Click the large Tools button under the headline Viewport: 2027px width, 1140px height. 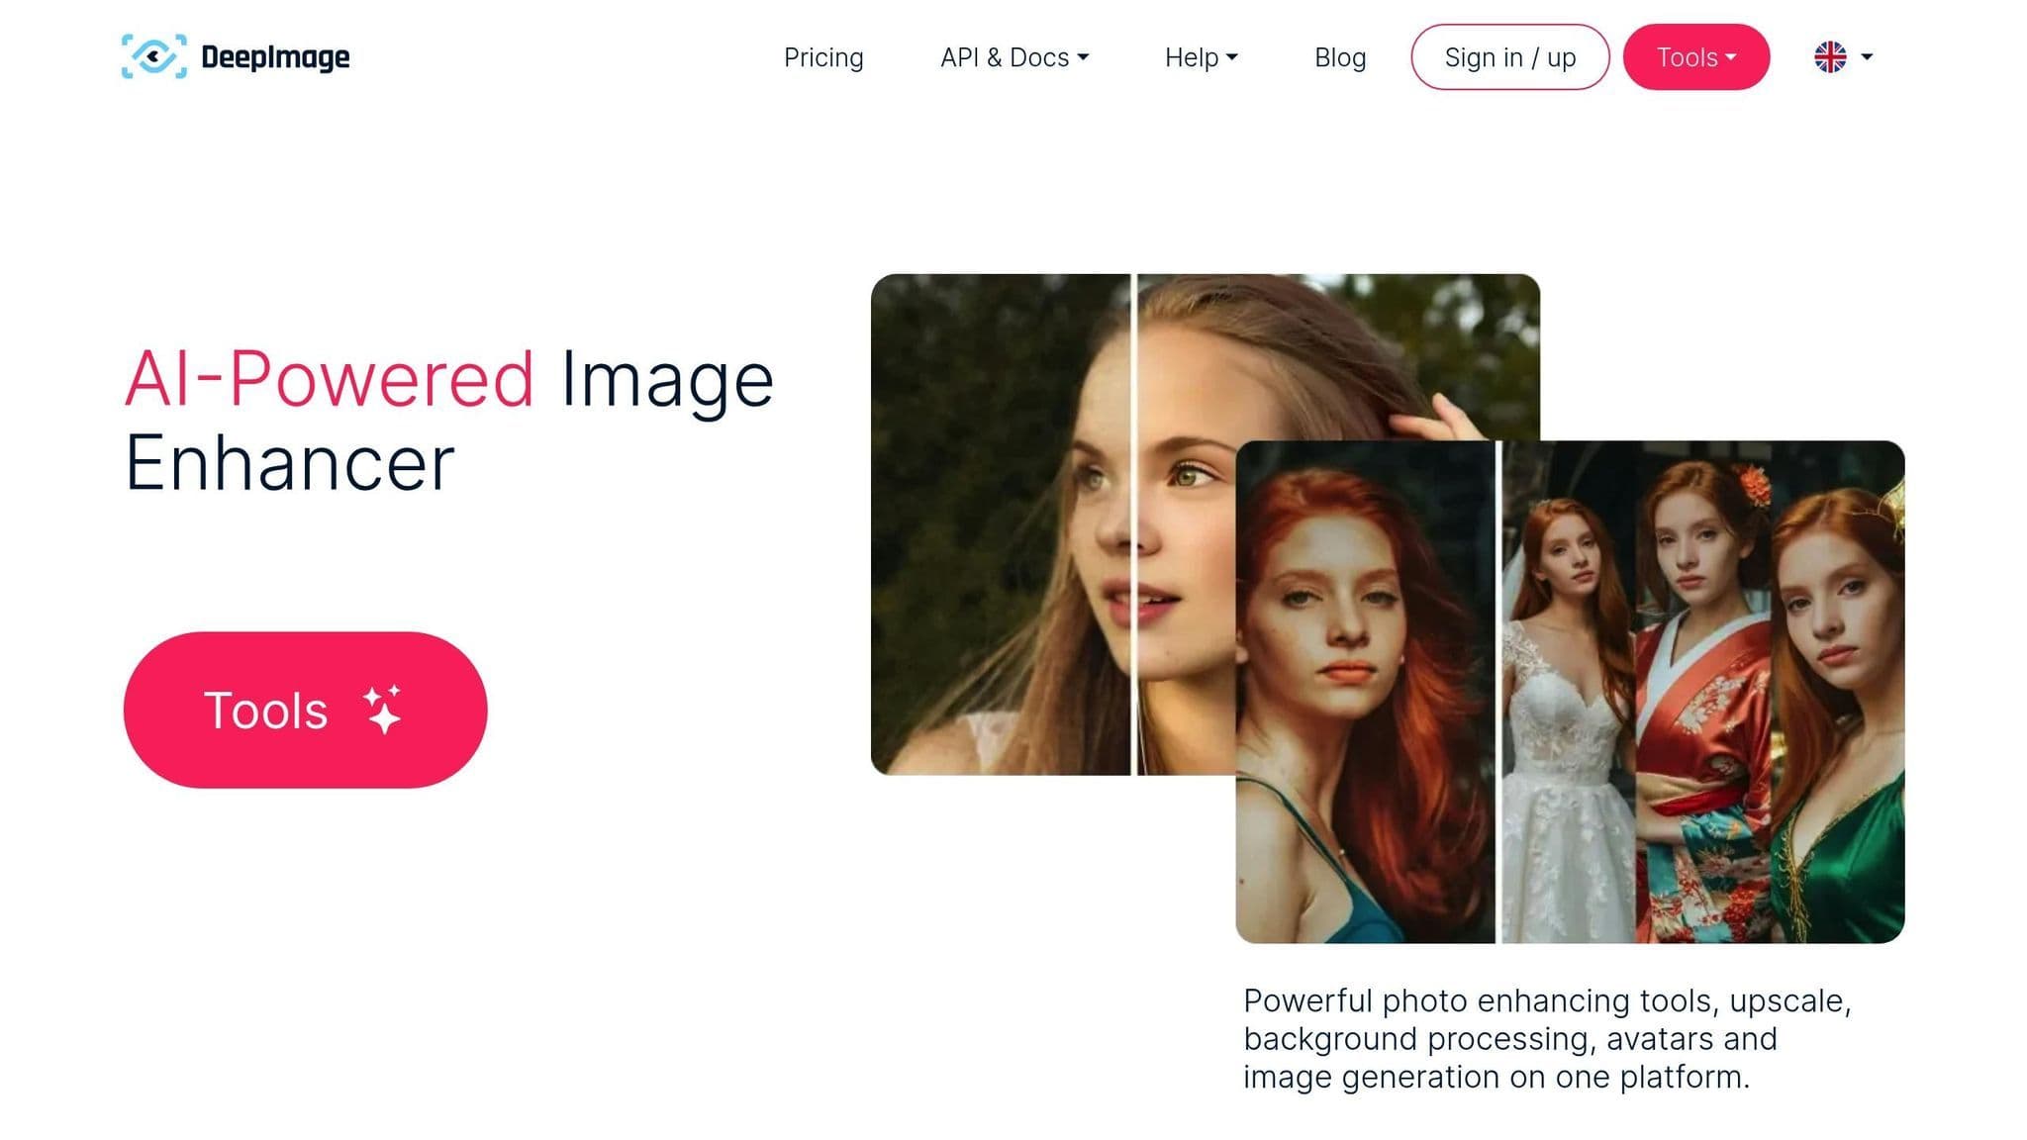(x=305, y=710)
